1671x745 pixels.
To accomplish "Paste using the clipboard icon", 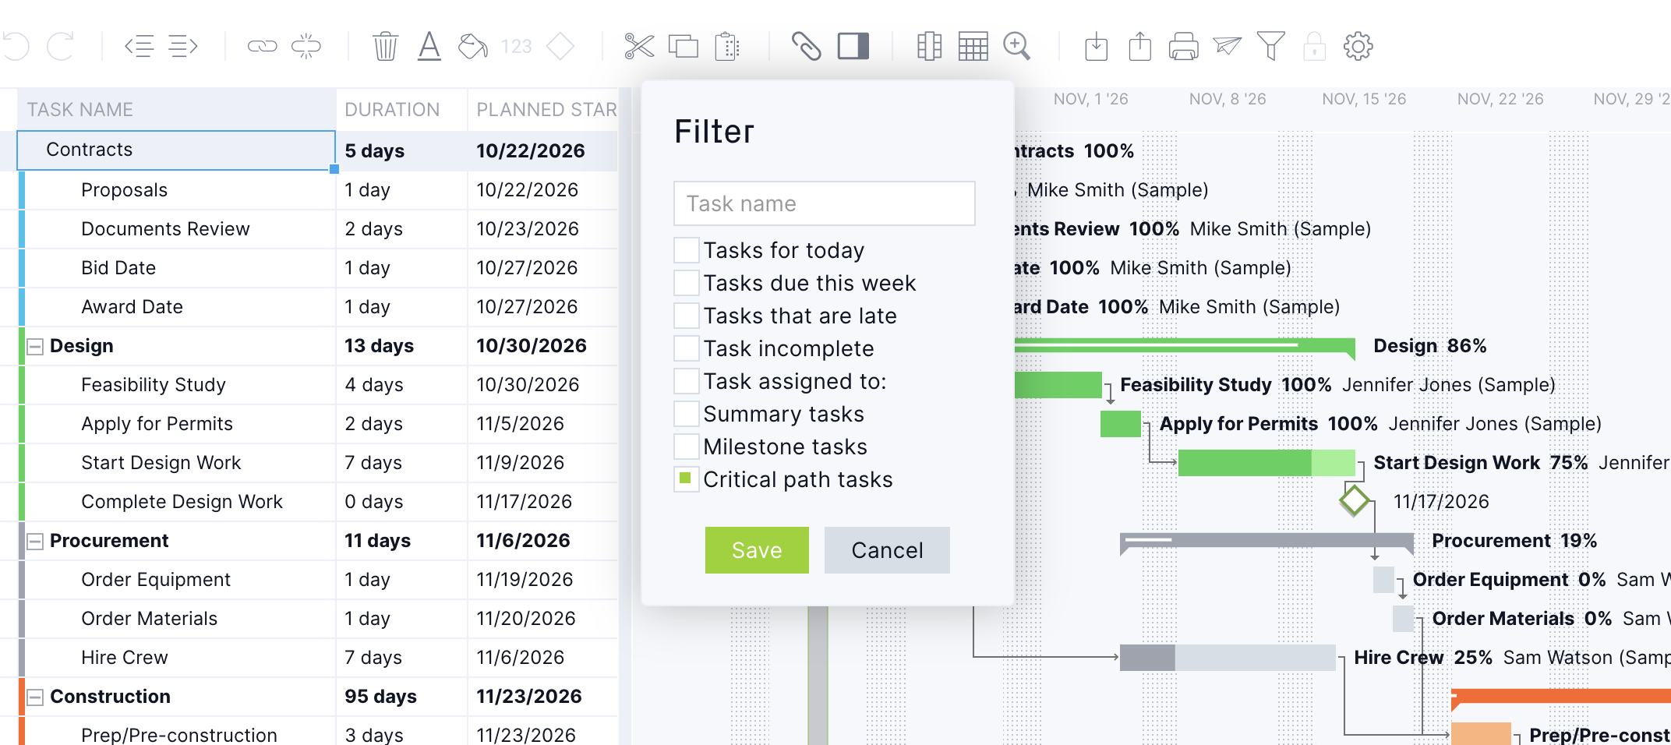I will click(x=727, y=46).
